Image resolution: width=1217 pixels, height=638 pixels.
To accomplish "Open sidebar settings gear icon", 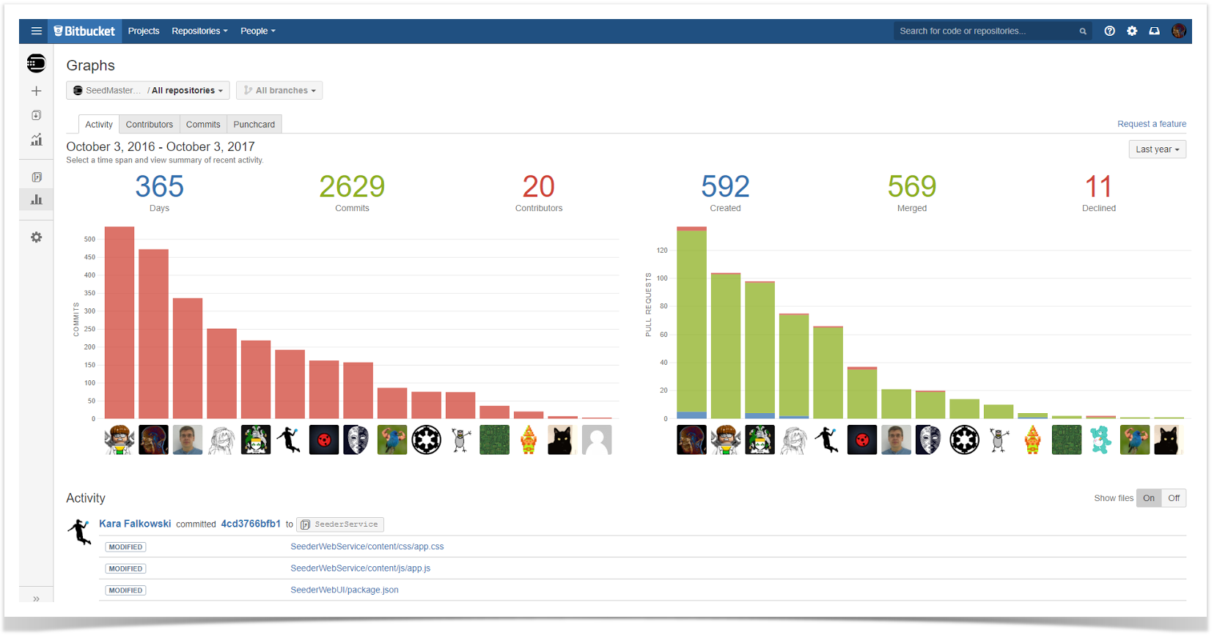I will [x=36, y=237].
